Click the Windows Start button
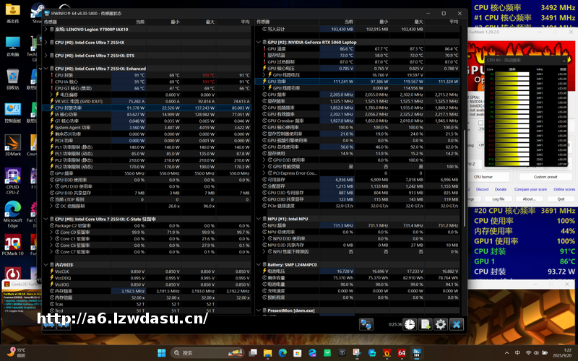Viewport: 578px width, 361px height. (x=160, y=352)
